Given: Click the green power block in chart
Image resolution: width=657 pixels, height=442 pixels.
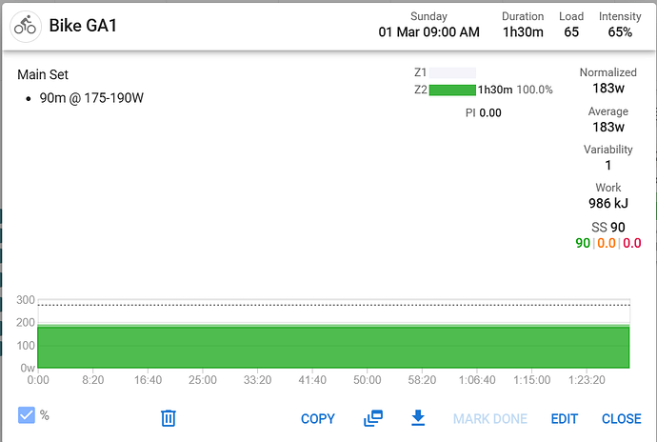Looking at the screenshot, I should [x=333, y=348].
